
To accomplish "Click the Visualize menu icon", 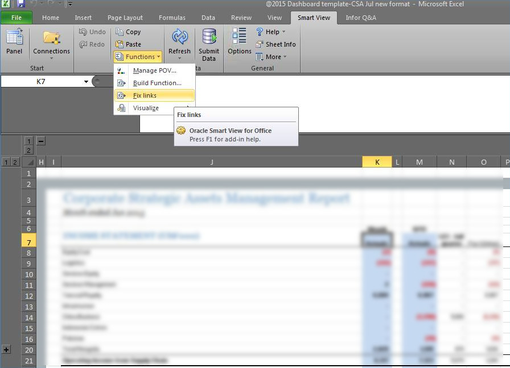I will (x=121, y=108).
